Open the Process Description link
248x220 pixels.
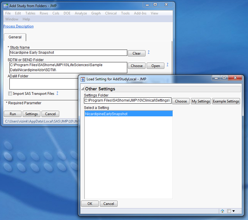[x=18, y=26]
